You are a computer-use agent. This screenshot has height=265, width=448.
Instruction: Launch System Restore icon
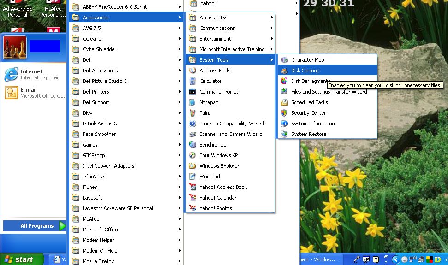[x=284, y=134]
